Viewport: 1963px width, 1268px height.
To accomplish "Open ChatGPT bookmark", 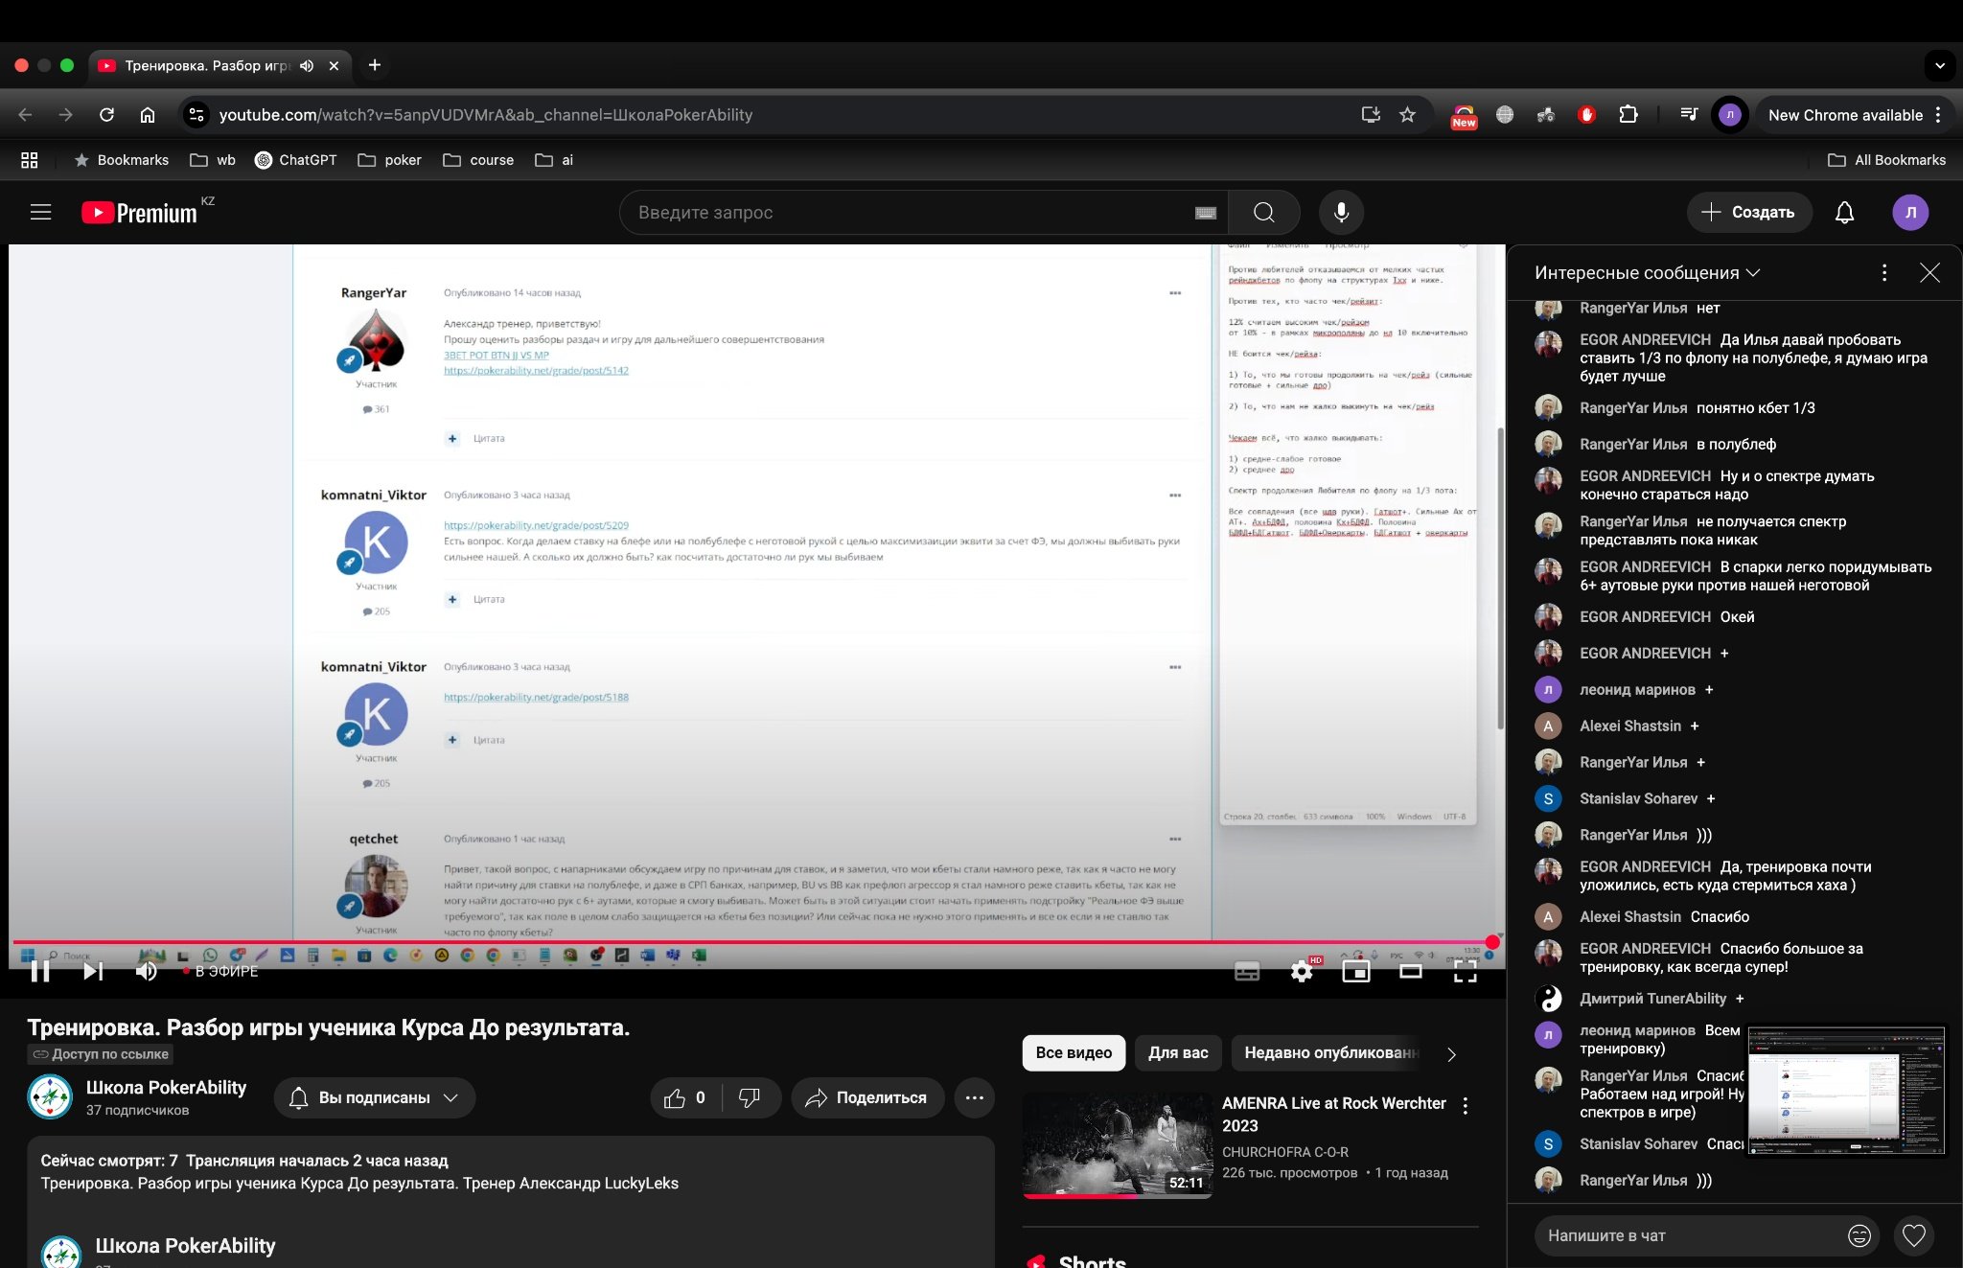I will tap(296, 160).
